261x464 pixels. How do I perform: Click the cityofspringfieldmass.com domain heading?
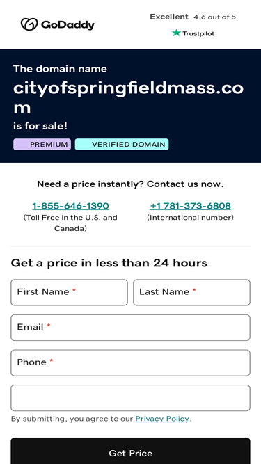pos(129,98)
